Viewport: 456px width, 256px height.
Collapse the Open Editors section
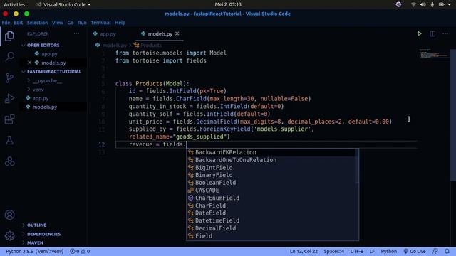click(43, 46)
